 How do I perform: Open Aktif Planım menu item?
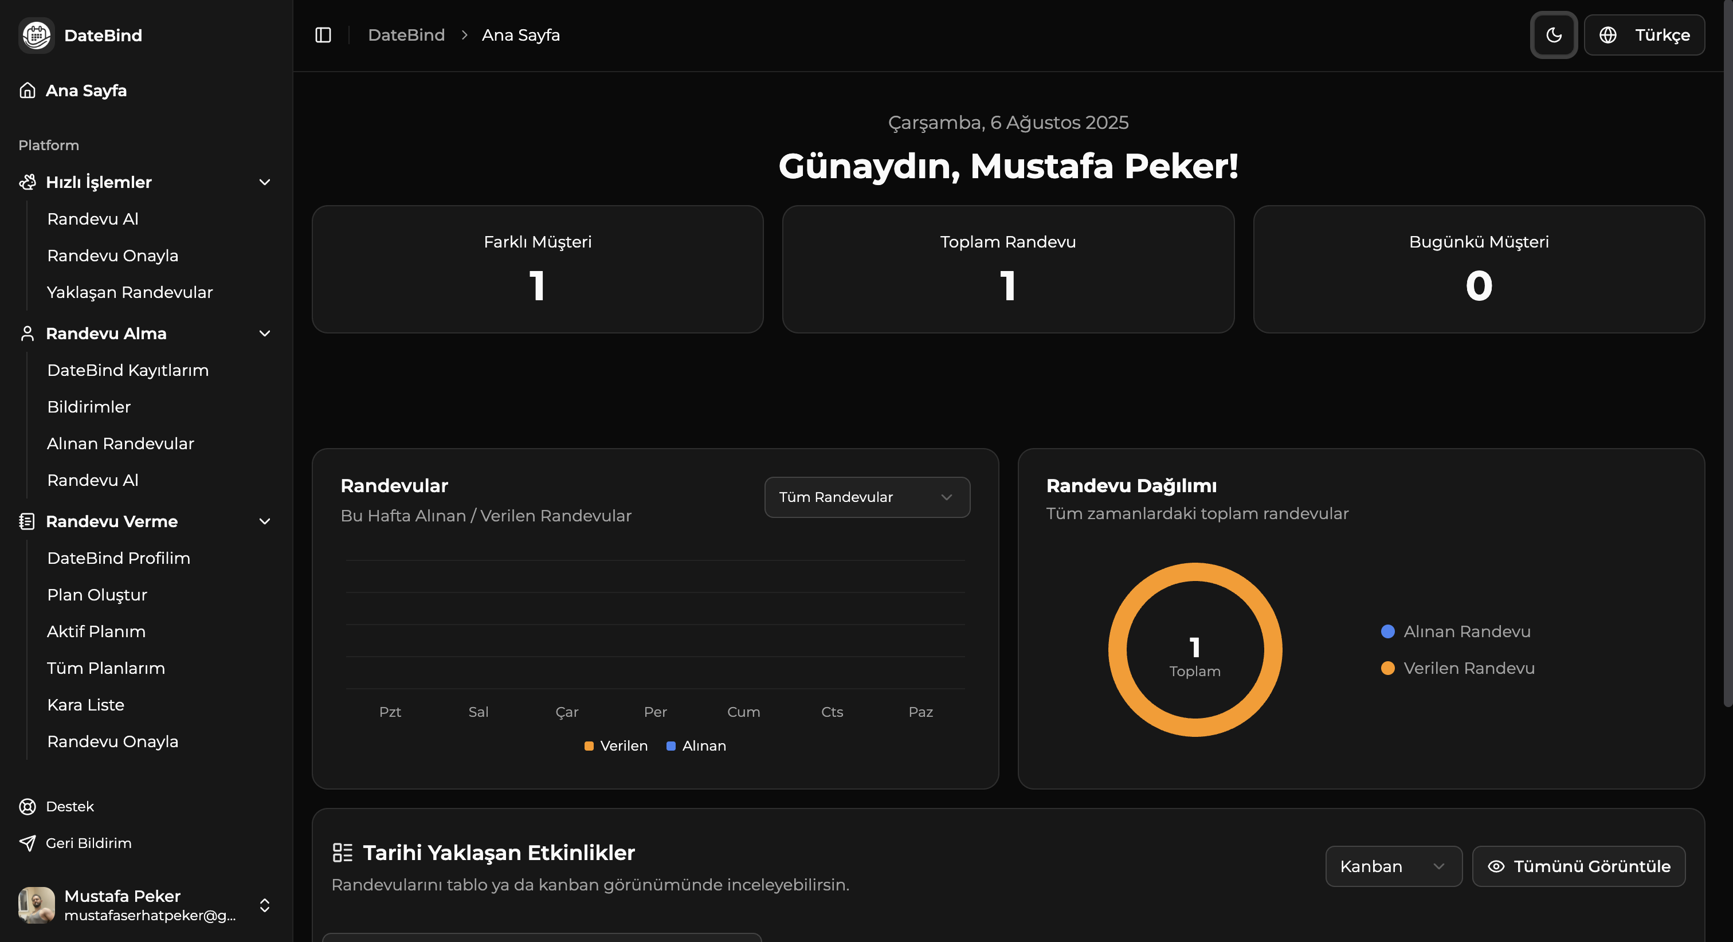[96, 631]
